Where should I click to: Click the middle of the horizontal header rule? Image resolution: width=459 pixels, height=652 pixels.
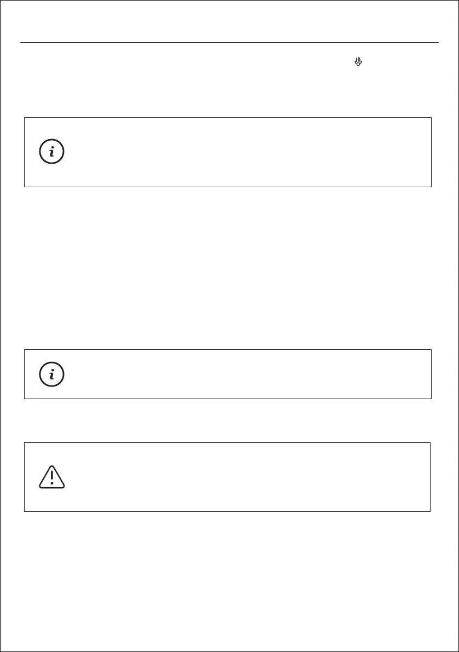[230, 42]
